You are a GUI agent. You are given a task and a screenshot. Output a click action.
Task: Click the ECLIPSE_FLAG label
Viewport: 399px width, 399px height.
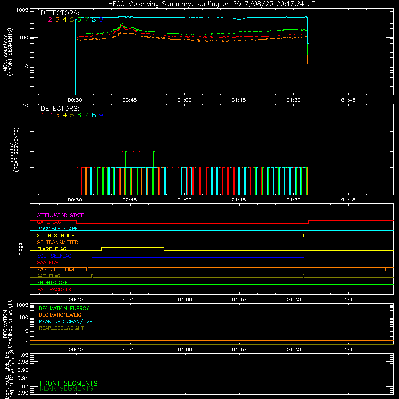tap(54, 256)
